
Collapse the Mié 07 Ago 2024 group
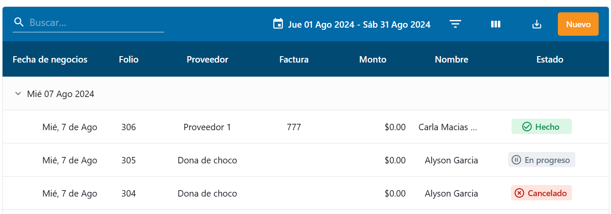click(x=18, y=94)
